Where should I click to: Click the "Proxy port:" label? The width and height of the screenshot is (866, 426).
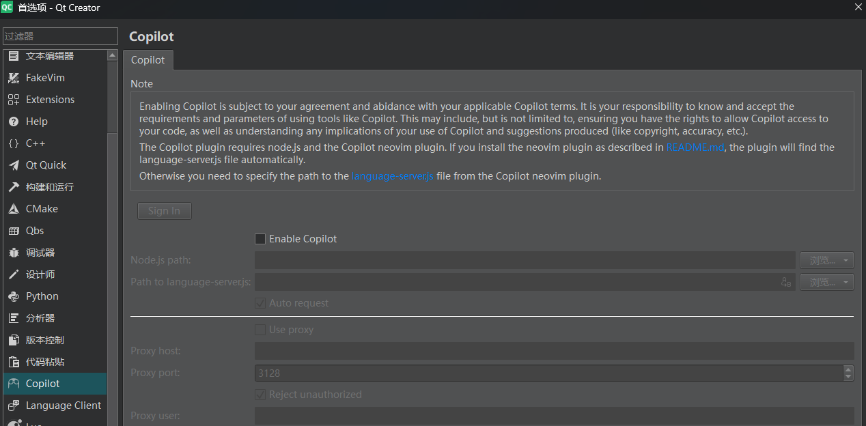[x=156, y=373]
